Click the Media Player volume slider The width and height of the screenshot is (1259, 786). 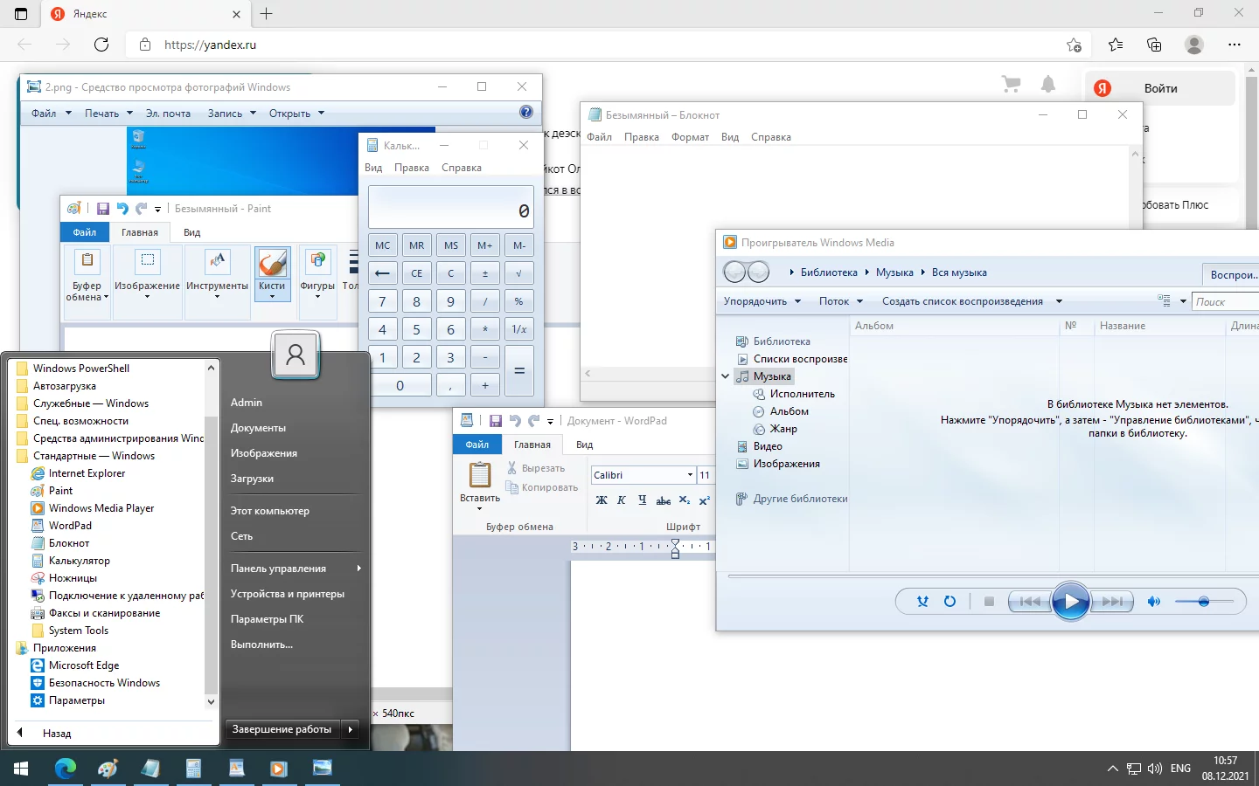pos(1204,602)
